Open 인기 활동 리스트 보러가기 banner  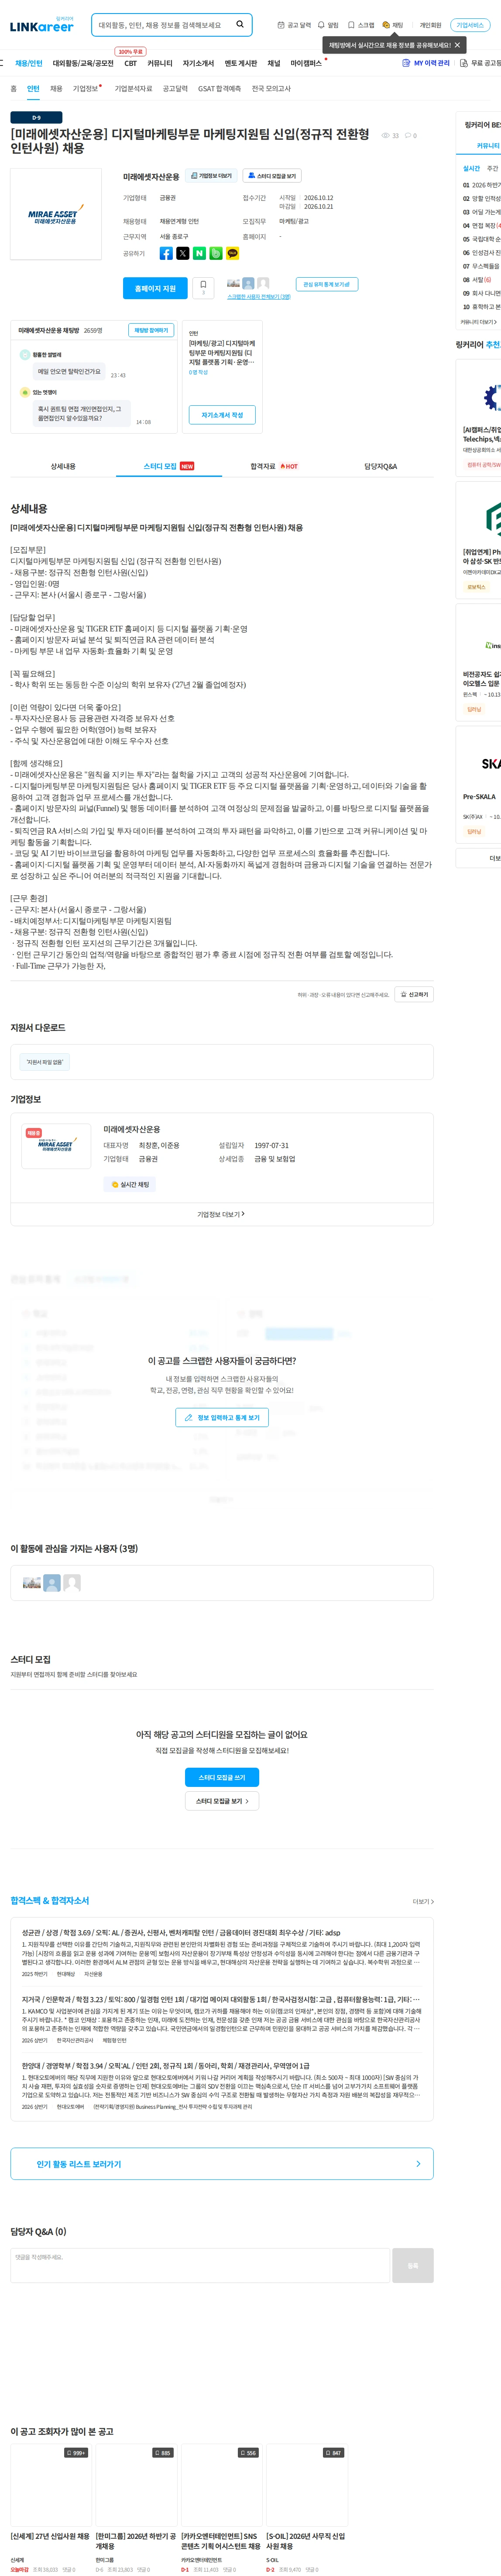(222, 2164)
